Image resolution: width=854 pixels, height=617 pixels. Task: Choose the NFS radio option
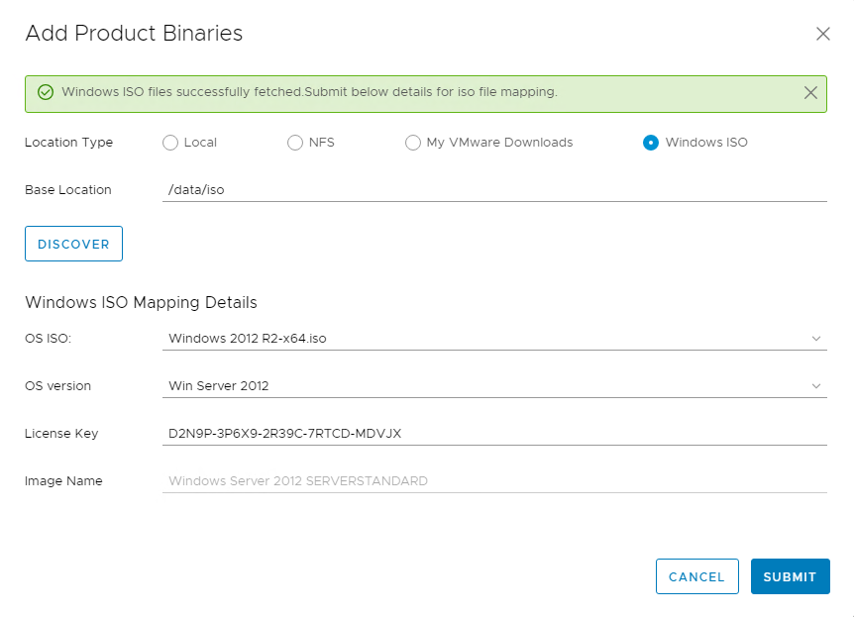[x=295, y=143]
